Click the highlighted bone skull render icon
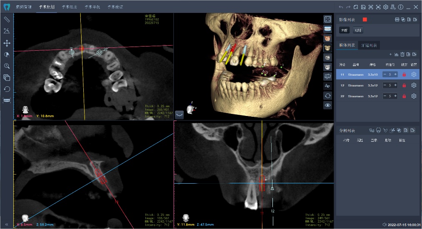 coord(327,48)
